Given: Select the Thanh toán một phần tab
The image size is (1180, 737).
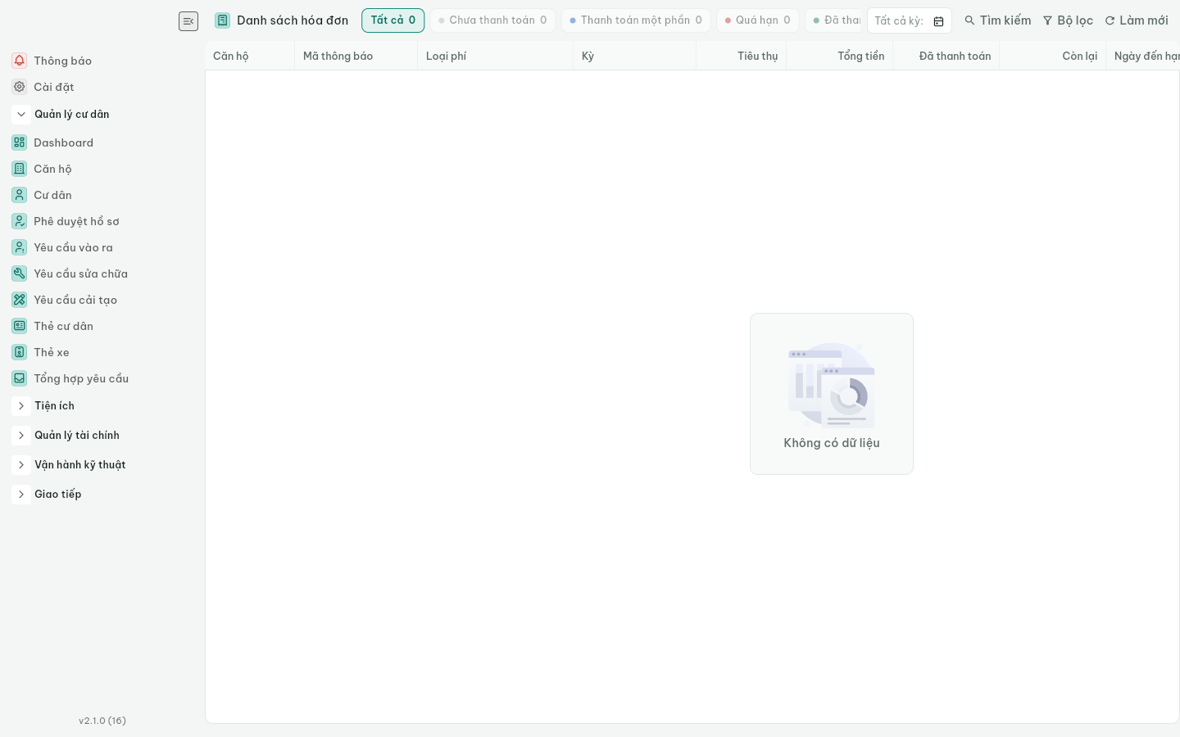Looking at the screenshot, I should click(x=636, y=20).
